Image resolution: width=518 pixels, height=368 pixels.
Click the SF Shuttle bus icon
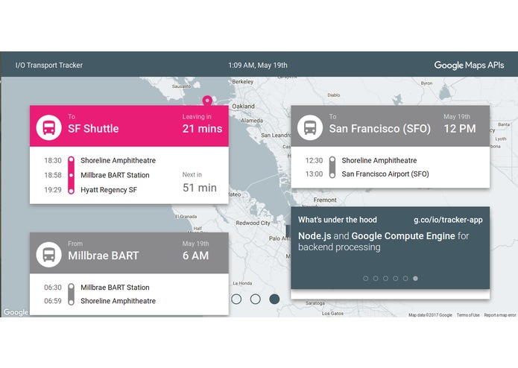49,127
